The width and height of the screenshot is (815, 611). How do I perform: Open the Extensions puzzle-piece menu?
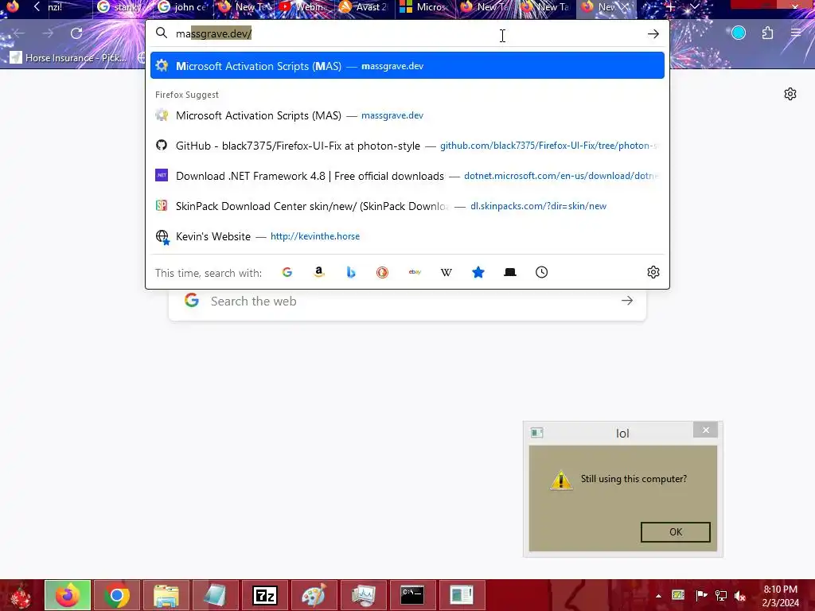(767, 33)
